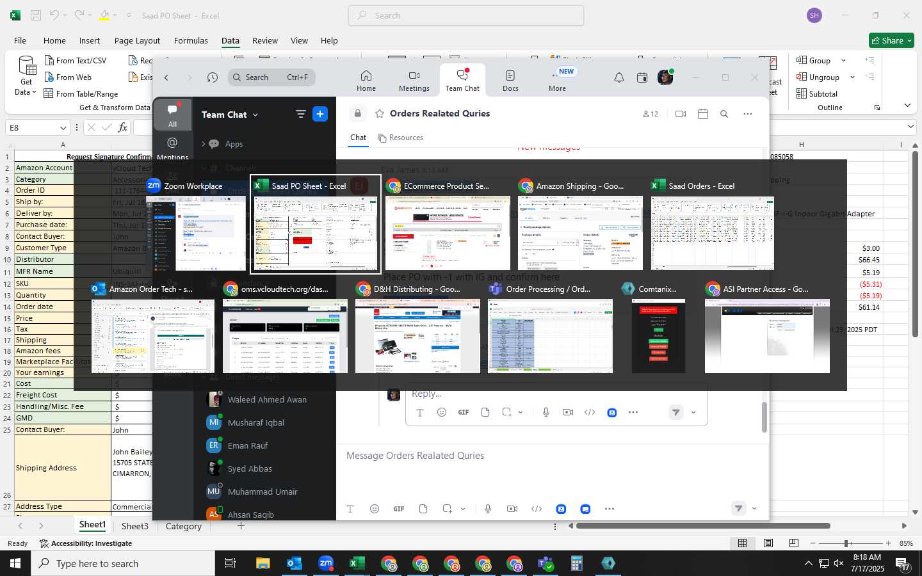Search within channel magnifier icon

[724, 114]
